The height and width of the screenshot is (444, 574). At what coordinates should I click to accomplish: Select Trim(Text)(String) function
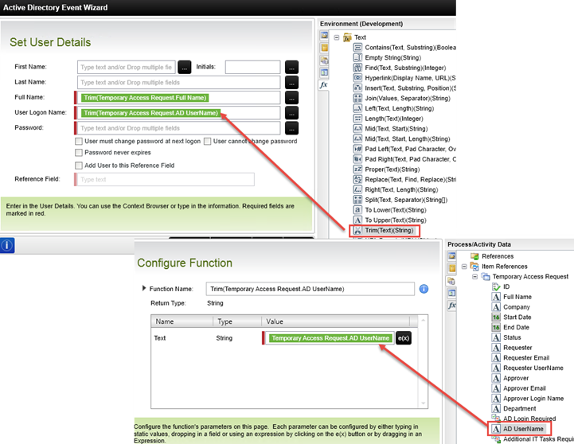[384, 231]
